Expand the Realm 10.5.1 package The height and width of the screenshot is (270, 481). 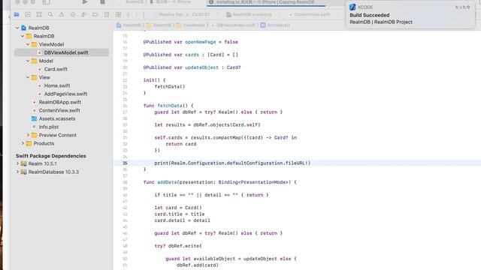[17, 163]
